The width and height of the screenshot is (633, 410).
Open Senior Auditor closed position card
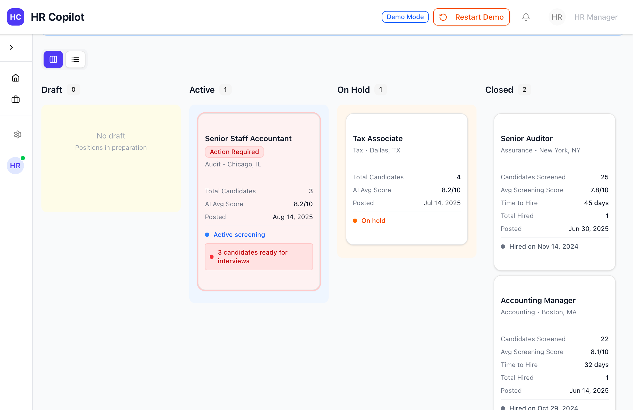(527, 138)
